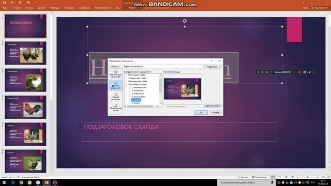Switch to slide sorter view icon
The height and width of the screenshot is (186, 331).
click(x=279, y=177)
